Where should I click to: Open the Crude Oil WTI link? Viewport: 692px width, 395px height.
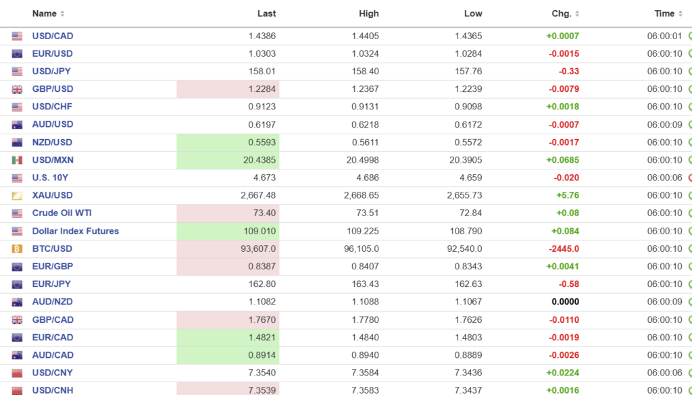(61, 213)
